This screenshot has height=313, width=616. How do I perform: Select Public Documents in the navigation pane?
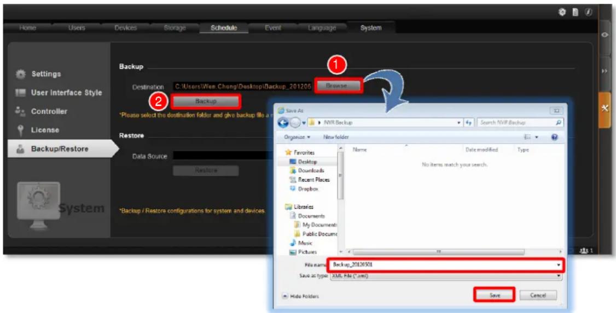pyautogui.click(x=316, y=234)
